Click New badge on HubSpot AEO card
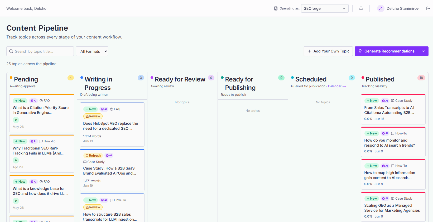 [90, 109]
